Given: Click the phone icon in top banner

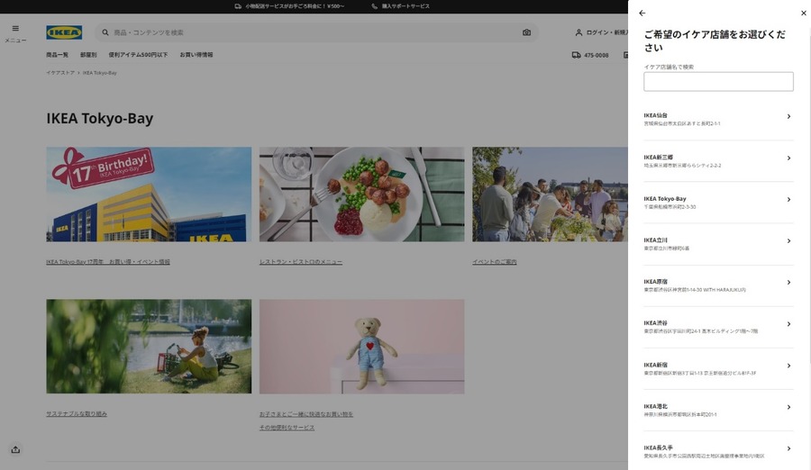Looking at the screenshot, I should (375, 6).
